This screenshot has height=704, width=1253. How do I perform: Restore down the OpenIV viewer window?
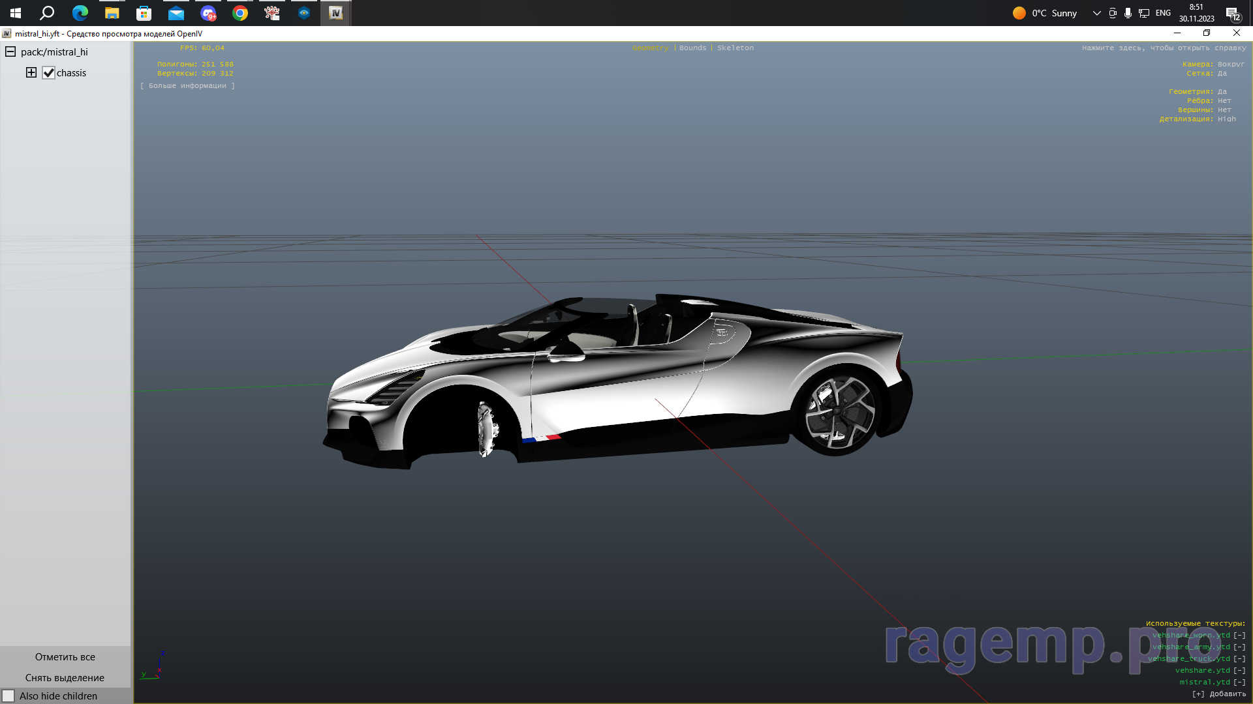tap(1207, 33)
